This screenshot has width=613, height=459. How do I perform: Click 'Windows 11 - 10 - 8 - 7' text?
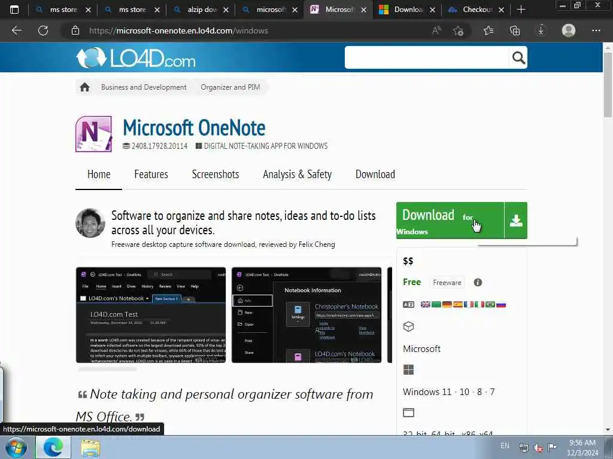click(448, 391)
